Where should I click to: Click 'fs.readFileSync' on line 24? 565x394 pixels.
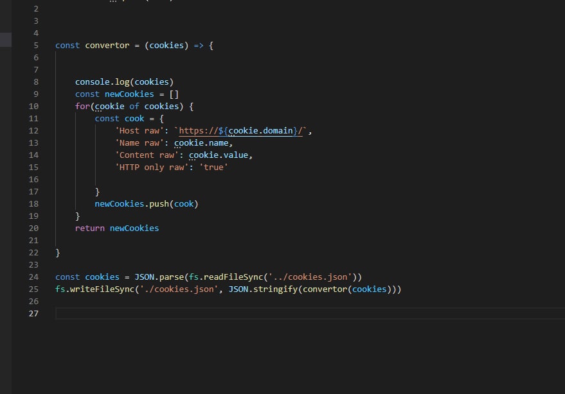click(x=226, y=277)
